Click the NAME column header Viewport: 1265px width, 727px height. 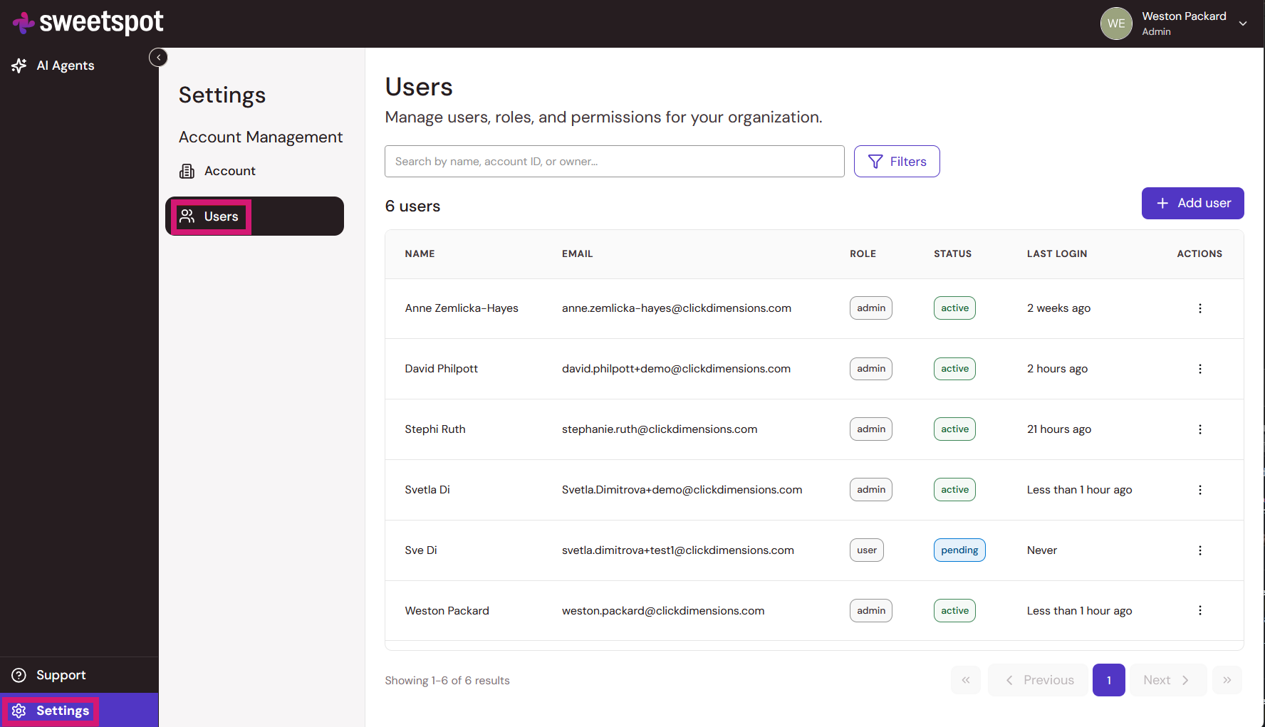coord(420,253)
